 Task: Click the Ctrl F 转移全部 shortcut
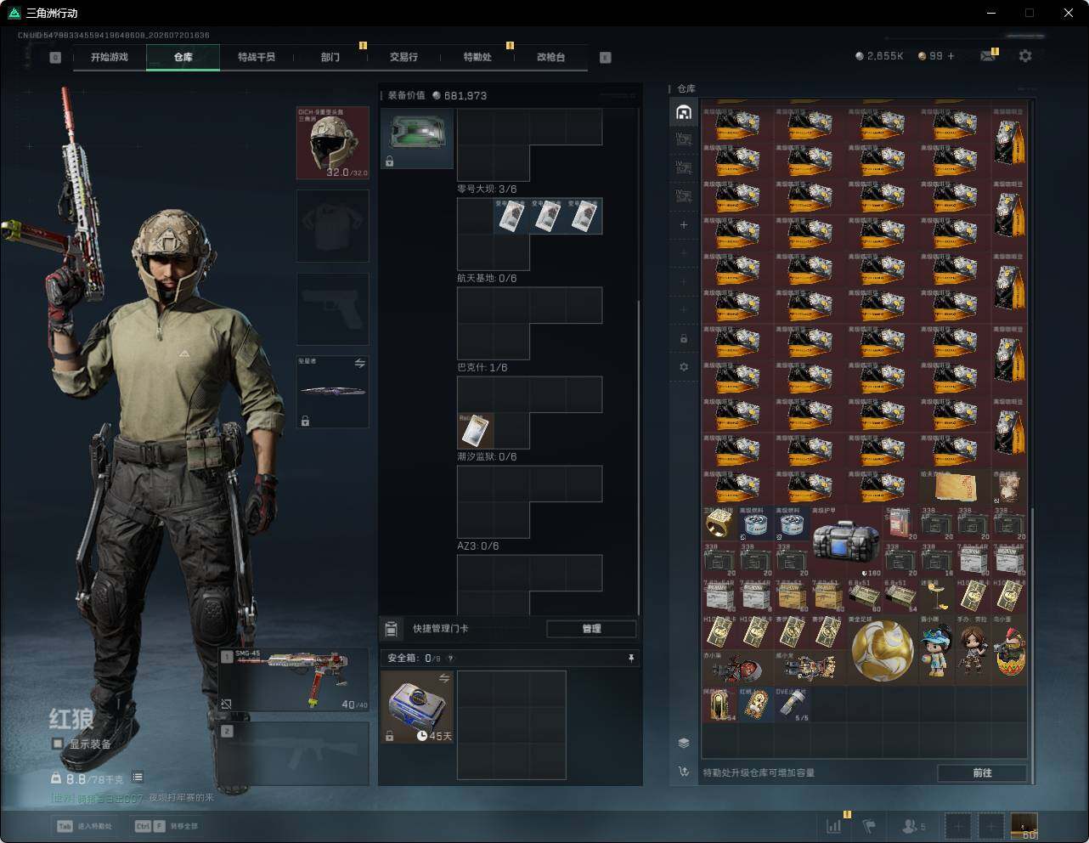[166, 826]
